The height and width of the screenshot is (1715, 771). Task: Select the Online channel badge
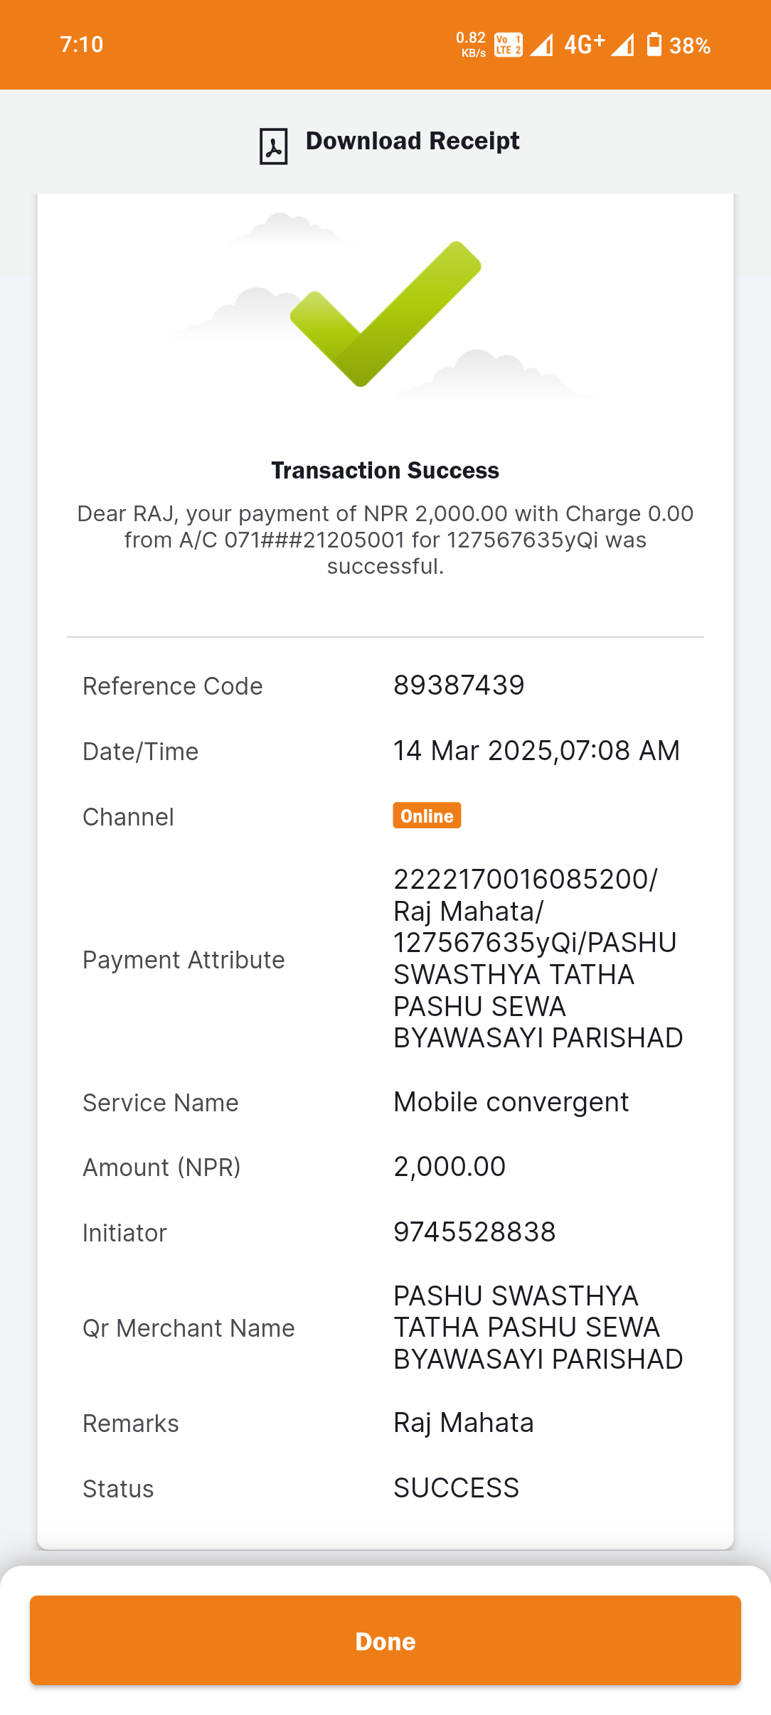427,816
